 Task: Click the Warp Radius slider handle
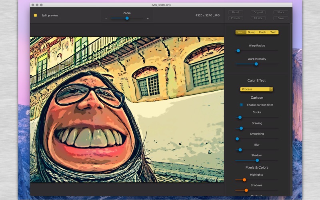pos(238,51)
